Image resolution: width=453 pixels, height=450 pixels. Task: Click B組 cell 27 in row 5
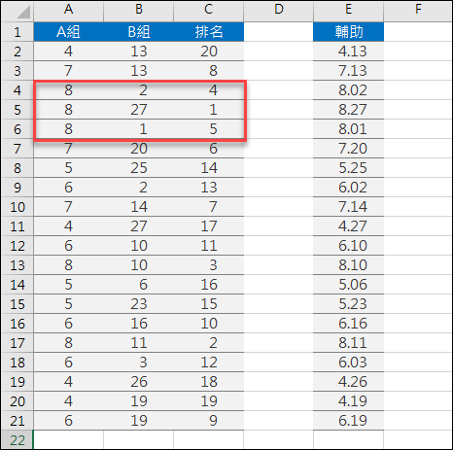[139, 110]
